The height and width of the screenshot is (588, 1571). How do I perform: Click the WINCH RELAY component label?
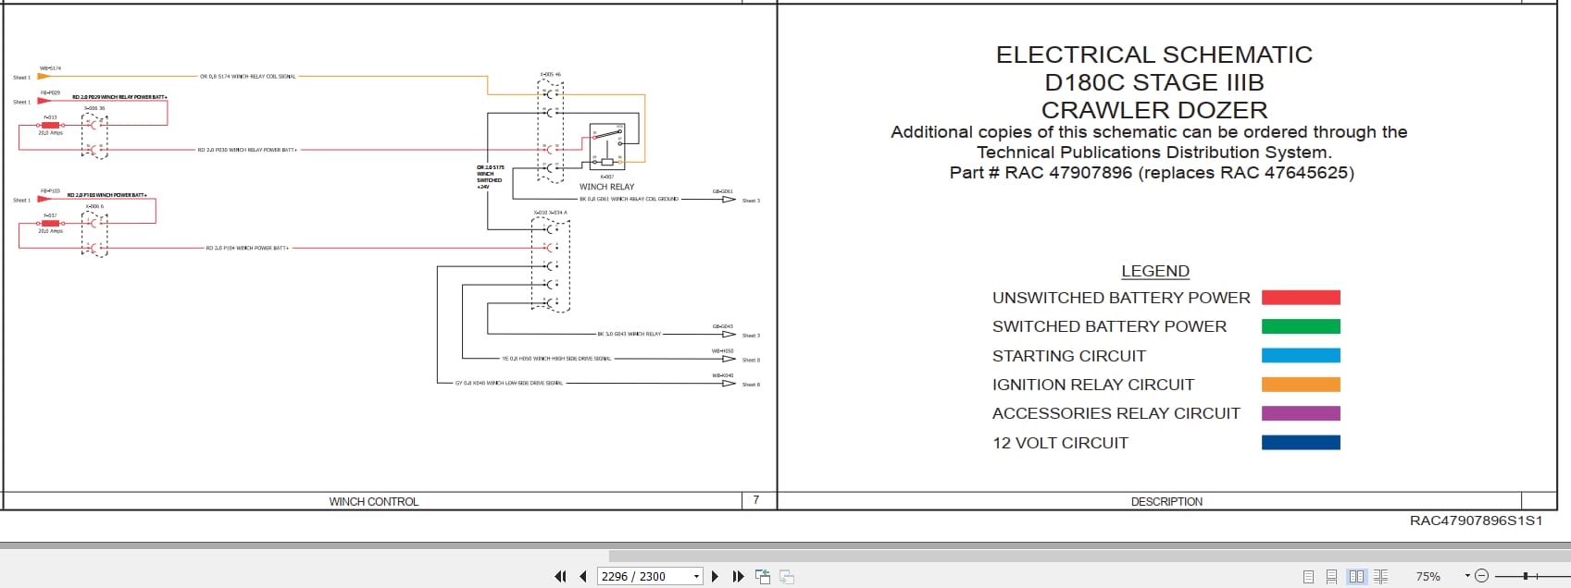pos(607,187)
